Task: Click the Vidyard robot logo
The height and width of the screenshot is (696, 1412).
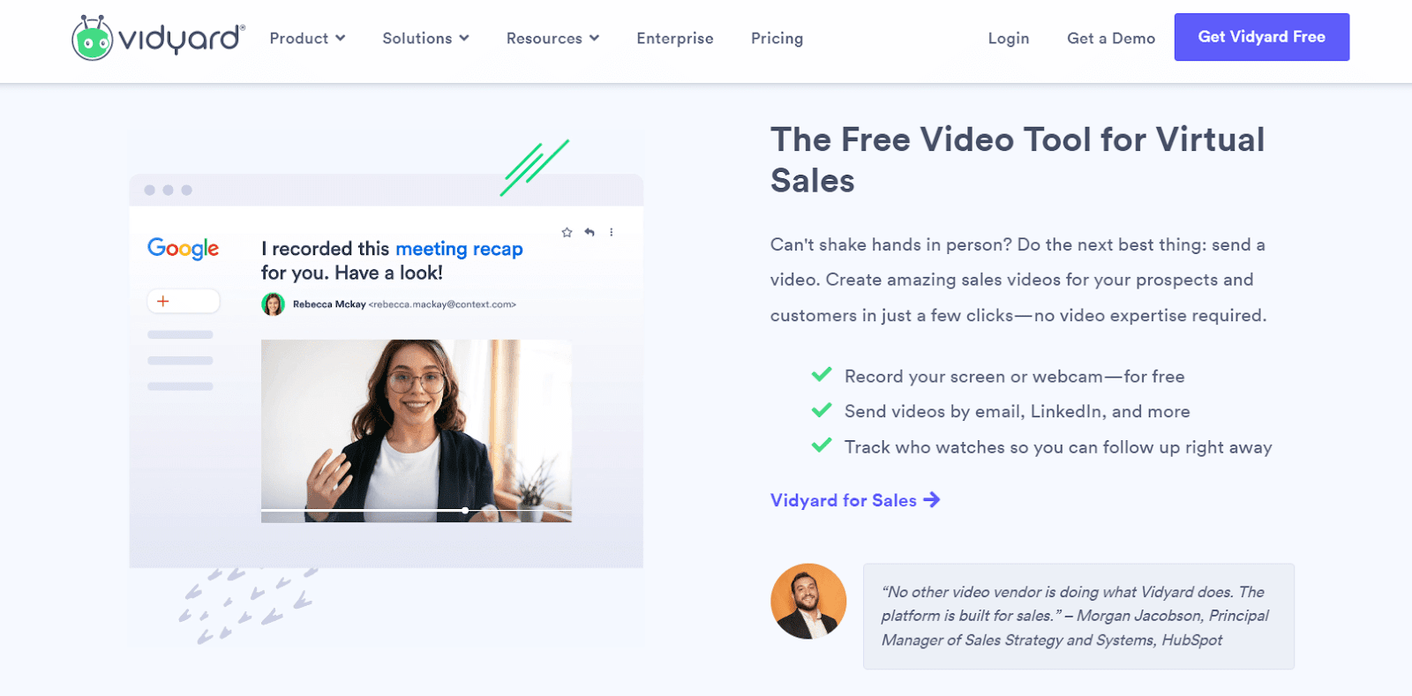Action: pyautogui.click(x=92, y=38)
